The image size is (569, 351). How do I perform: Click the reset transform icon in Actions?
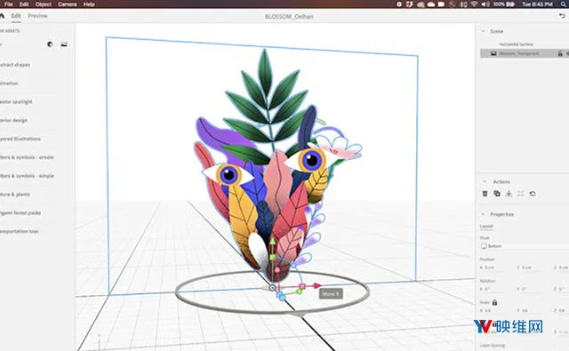(533, 194)
